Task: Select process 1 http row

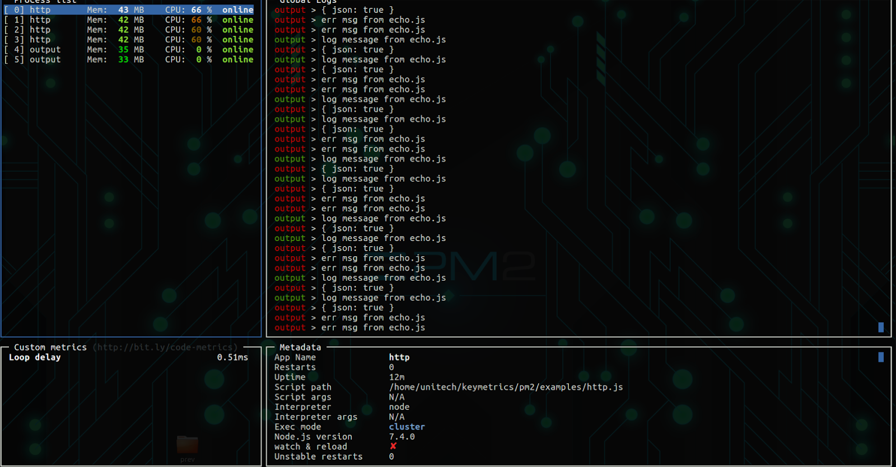Action: [x=129, y=20]
